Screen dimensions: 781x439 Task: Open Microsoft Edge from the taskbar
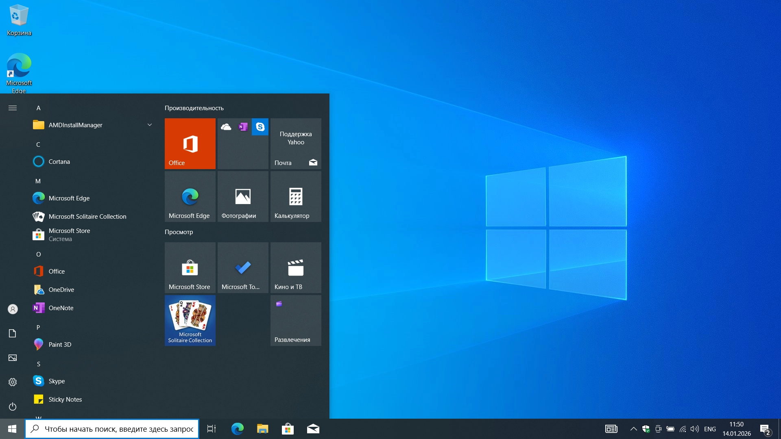point(237,428)
